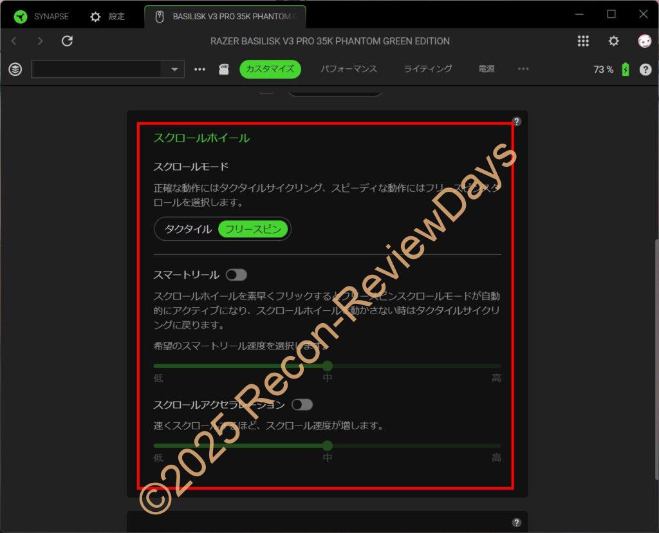Open profile options three-dot menu

[x=200, y=70]
